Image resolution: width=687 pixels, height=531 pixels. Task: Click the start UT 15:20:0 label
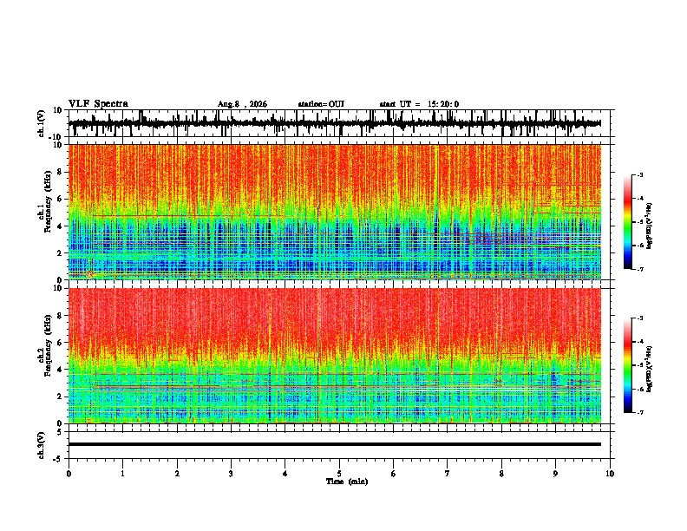419,104
